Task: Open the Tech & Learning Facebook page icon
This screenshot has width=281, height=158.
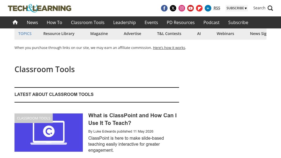Action: [x=164, y=8]
